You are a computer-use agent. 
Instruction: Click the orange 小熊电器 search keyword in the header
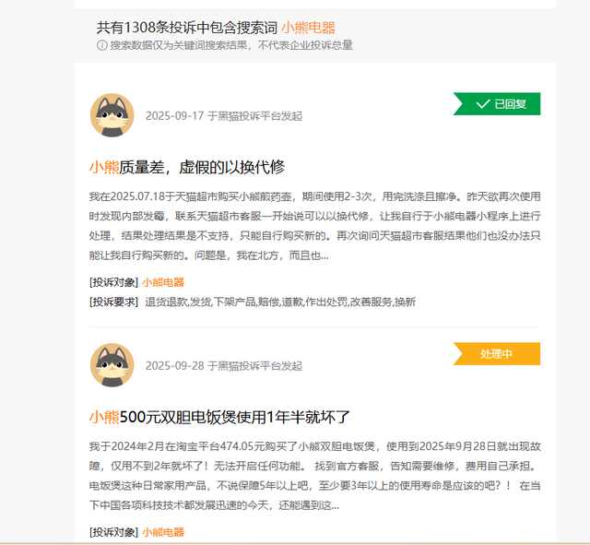click(308, 28)
